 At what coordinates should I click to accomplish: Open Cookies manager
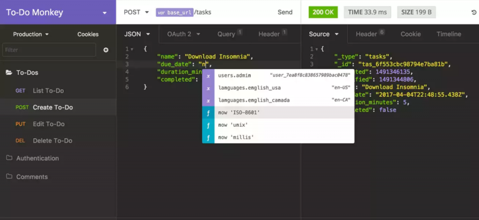coord(88,34)
